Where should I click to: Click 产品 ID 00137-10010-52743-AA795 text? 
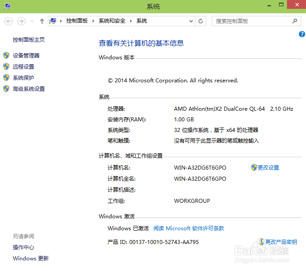click(153, 242)
